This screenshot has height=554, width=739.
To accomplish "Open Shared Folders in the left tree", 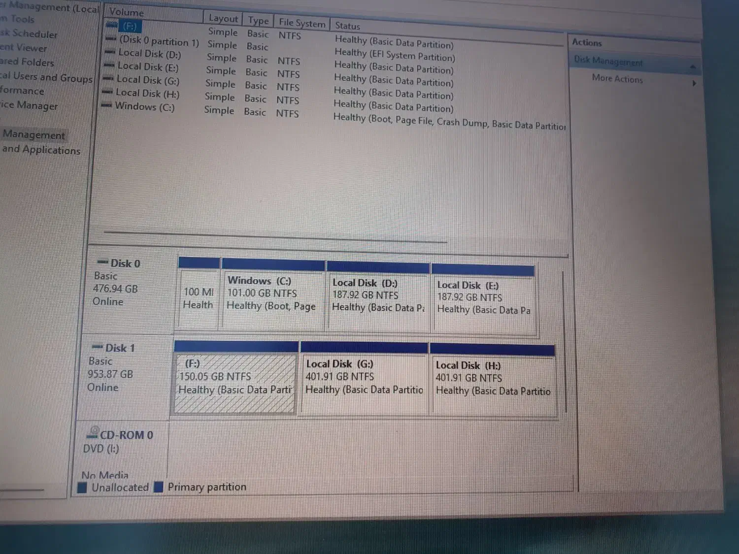I will click(27, 62).
